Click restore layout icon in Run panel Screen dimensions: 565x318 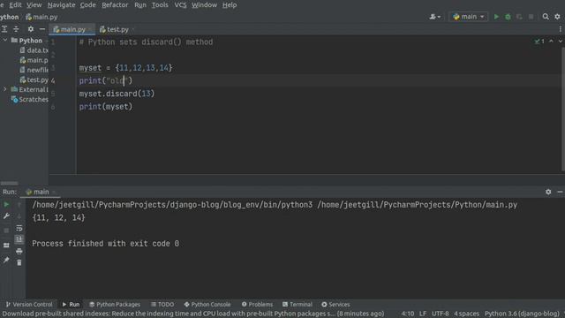tap(6, 246)
